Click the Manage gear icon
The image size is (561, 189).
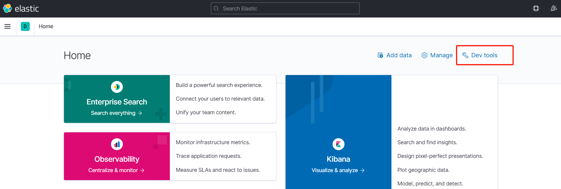(424, 55)
